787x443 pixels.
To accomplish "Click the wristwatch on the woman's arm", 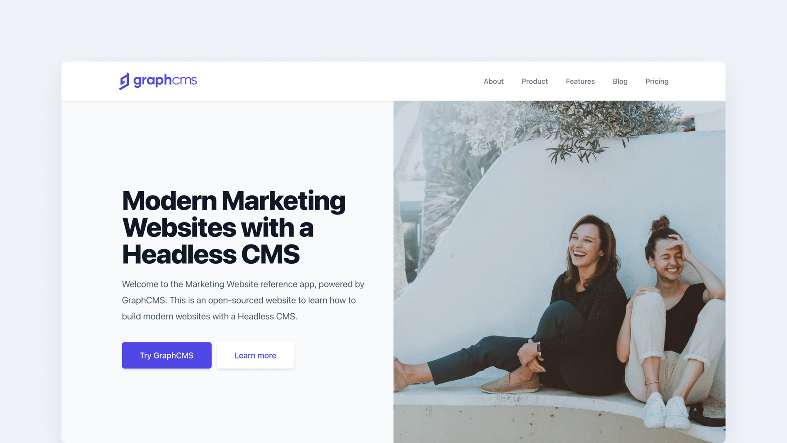I will [539, 348].
